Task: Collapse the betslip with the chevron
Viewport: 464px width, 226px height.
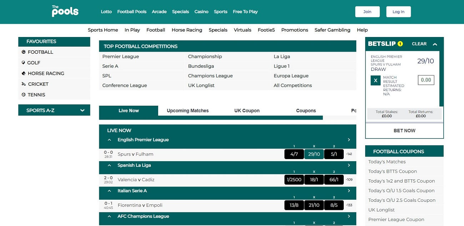Action: pos(435,44)
